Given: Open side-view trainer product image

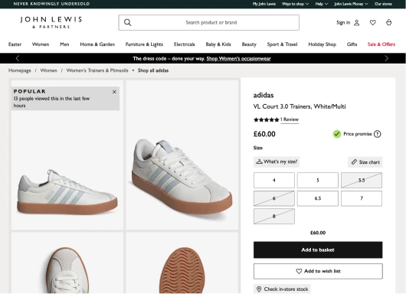Looking at the screenshot, I should tap(67, 155).
